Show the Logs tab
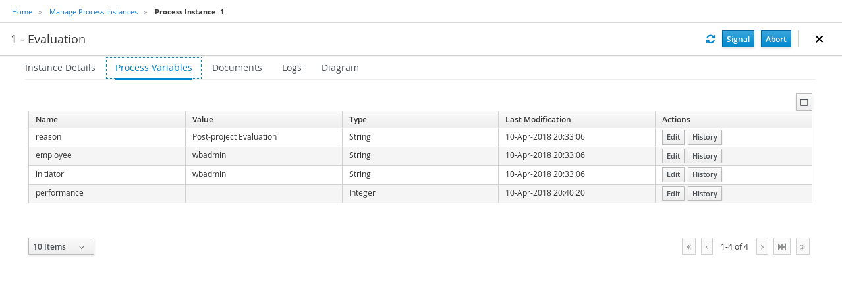842x291 pixels. pyautogui.click(x=292, y=68)
